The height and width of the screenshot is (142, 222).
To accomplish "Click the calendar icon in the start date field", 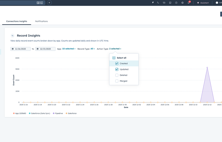I will 13,49.
